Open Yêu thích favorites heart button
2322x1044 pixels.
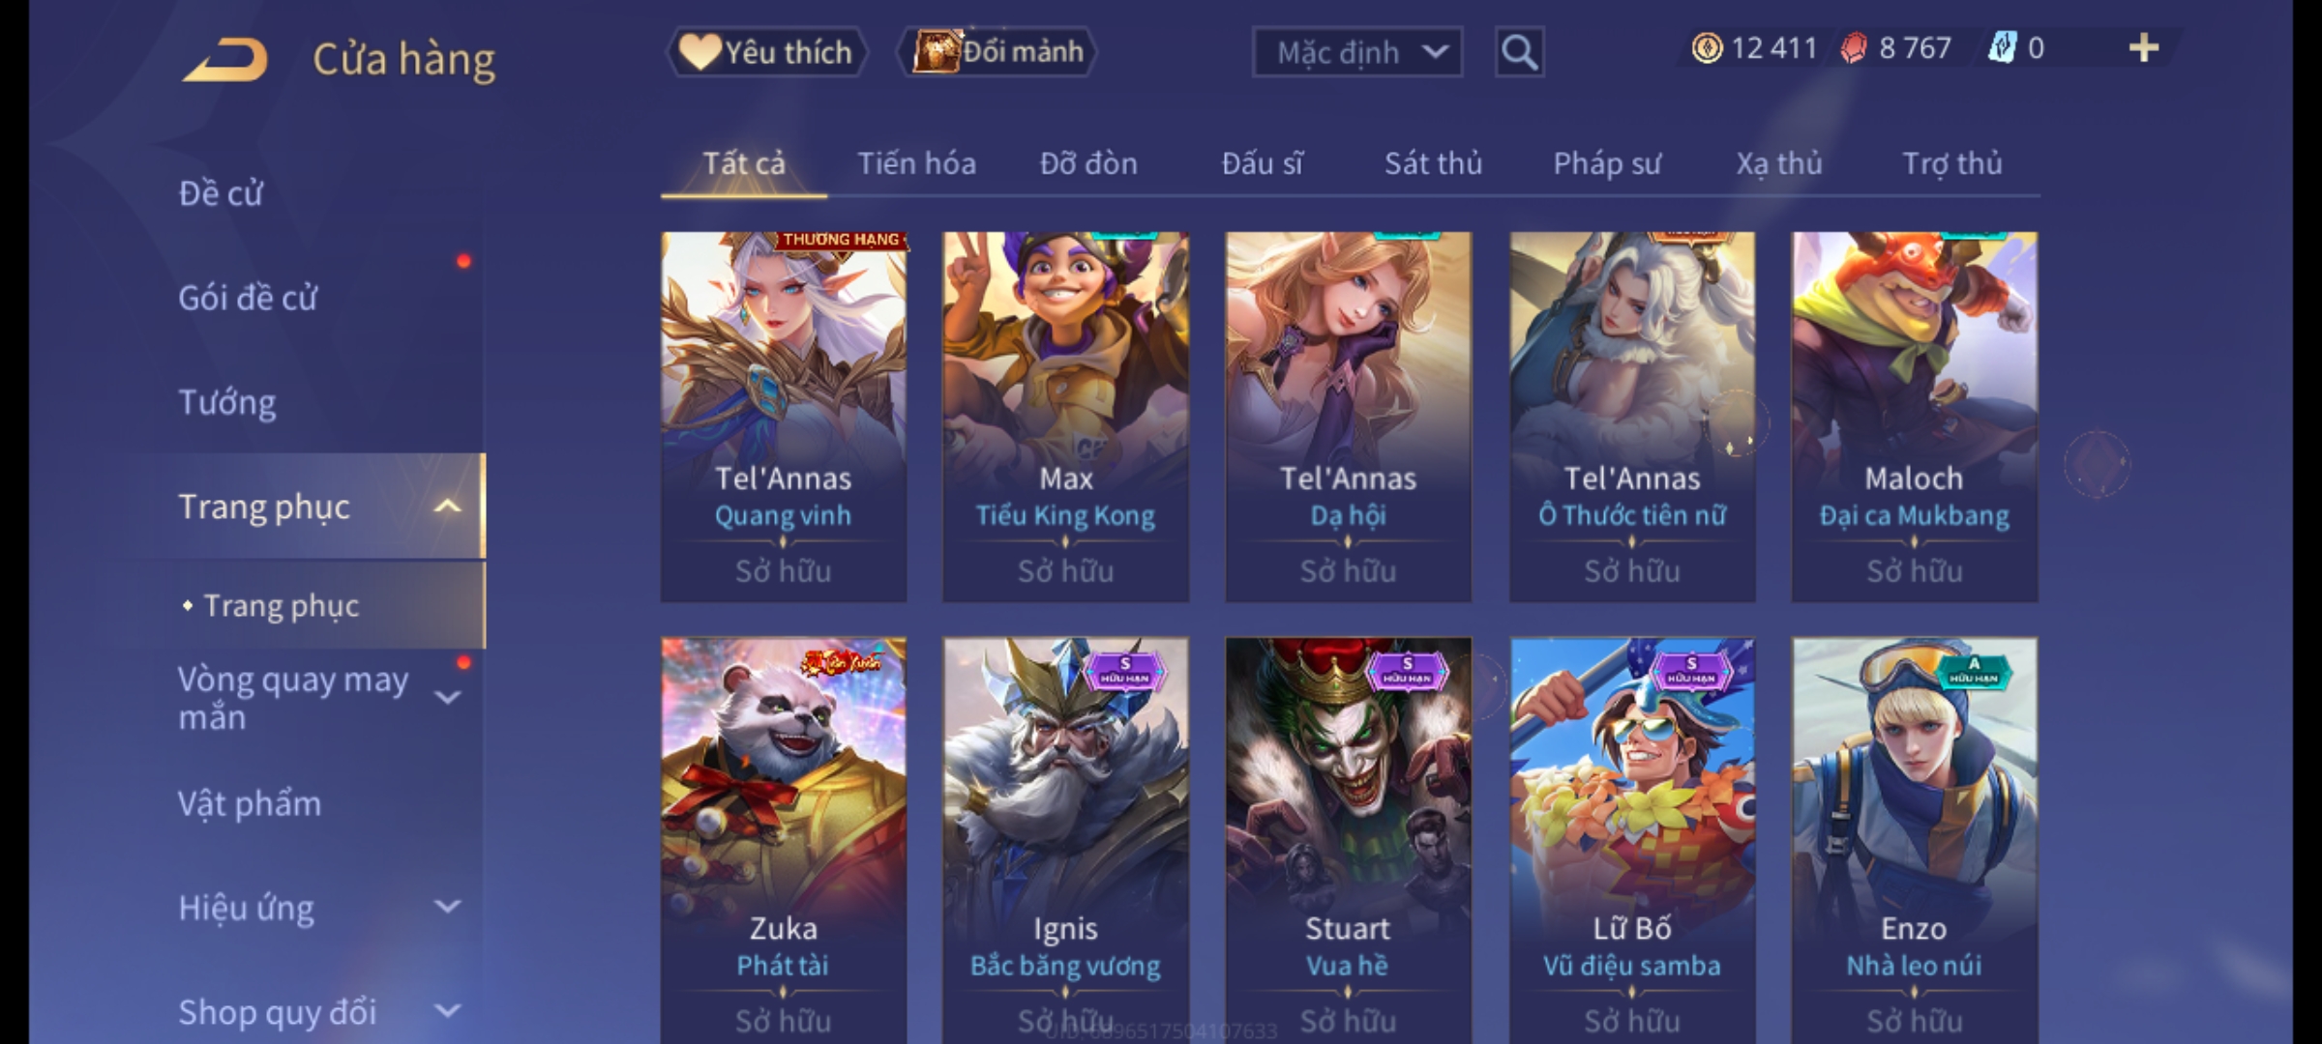coord(766,51)
